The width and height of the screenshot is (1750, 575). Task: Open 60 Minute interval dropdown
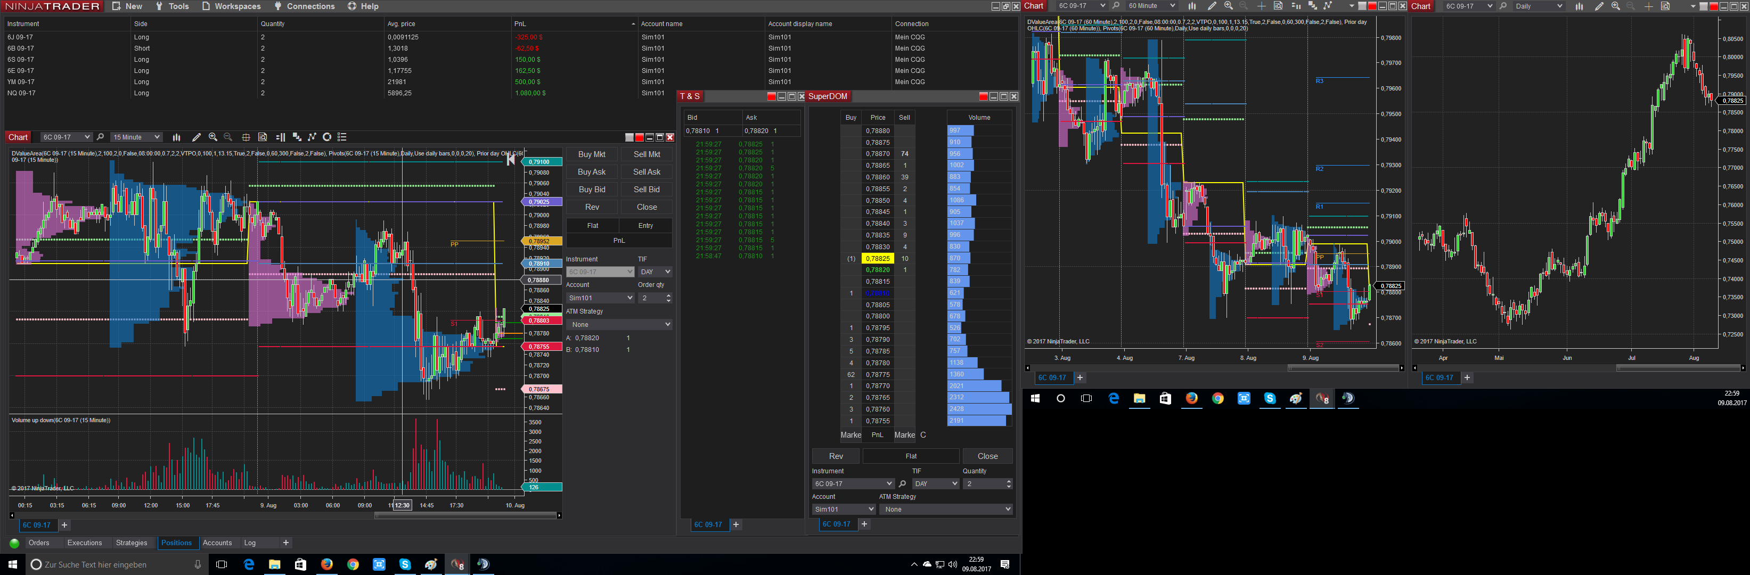click(1151, 6)
